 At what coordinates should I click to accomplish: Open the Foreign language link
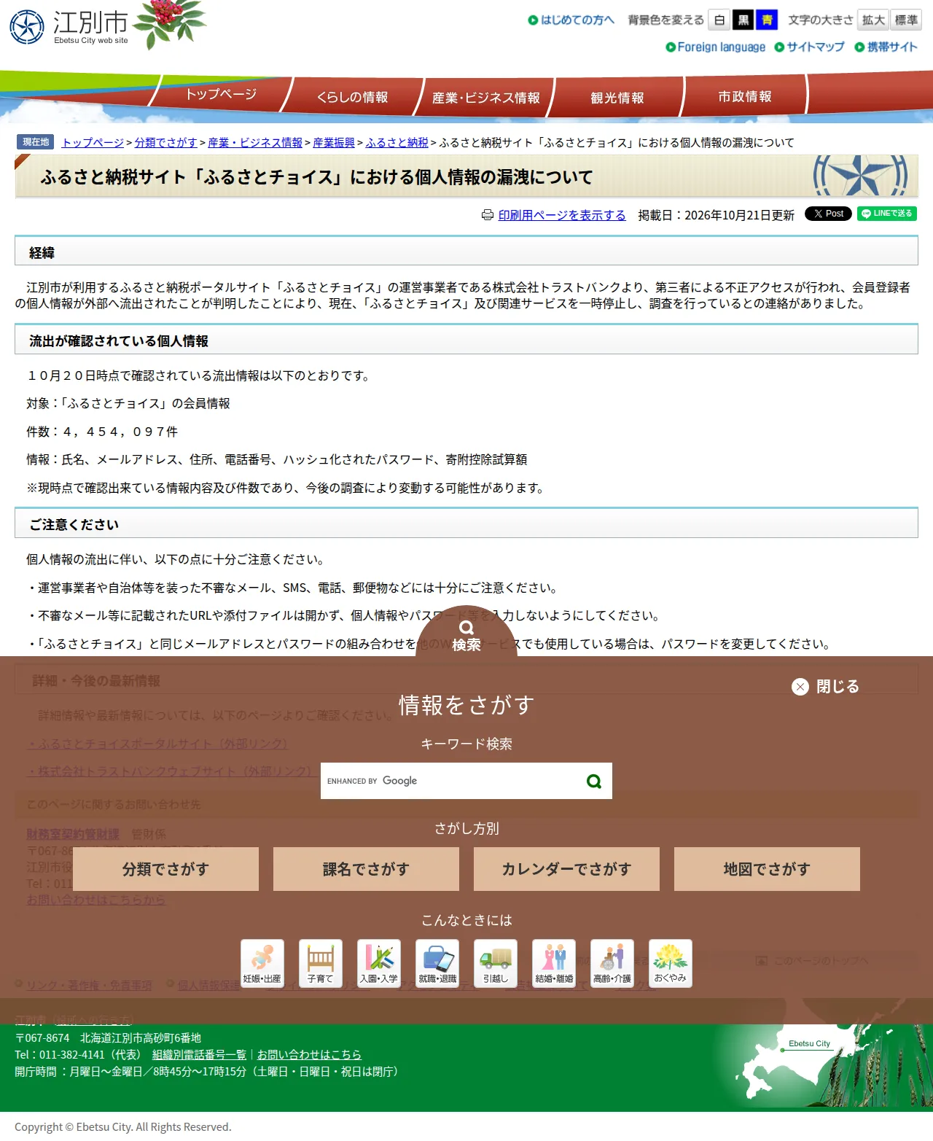[x=716, y=47]
